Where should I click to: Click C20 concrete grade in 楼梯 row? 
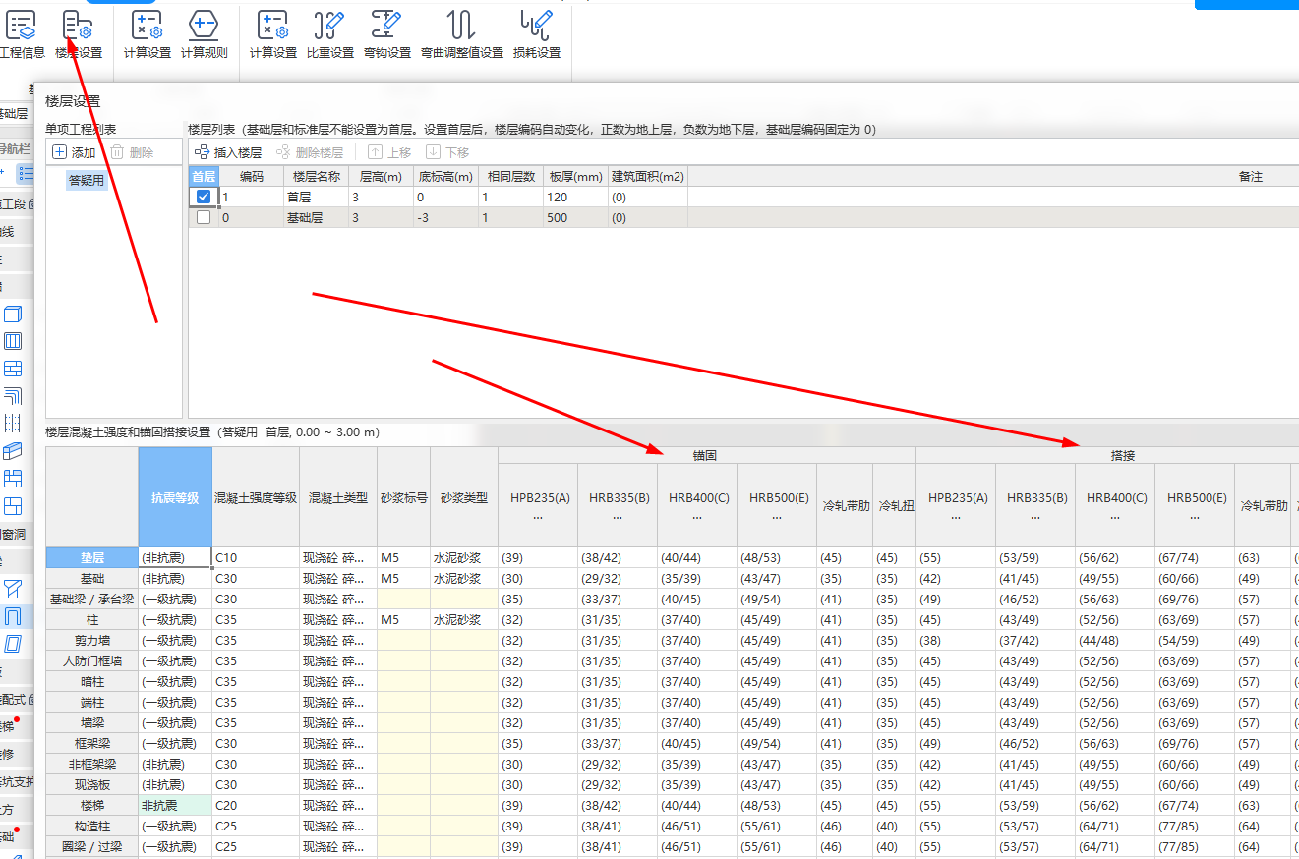(x=256, y=805)
